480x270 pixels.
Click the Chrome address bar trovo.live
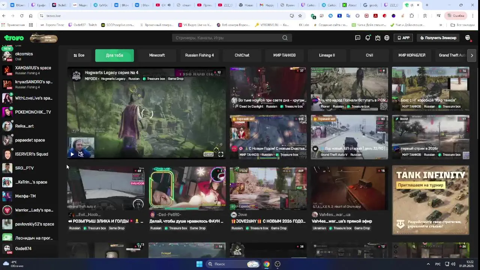tap(163, 16)
